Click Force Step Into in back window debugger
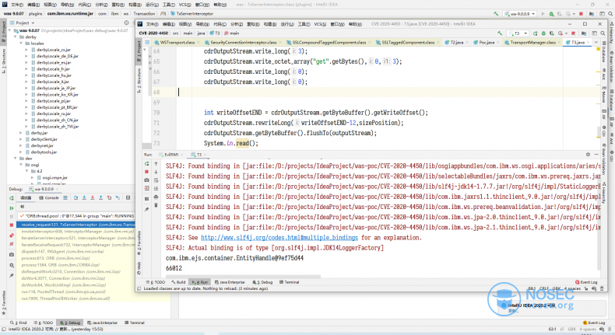 point(93,198)
